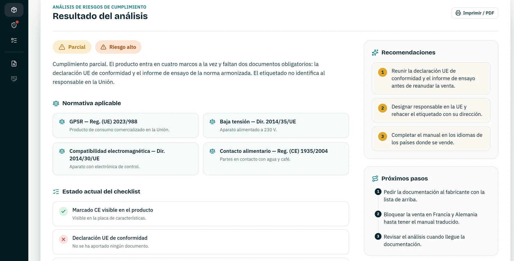This screenshot has height=261, width=514.
Task: Select step Revisar el análisis cuando llegue
Action: coord(431,240)
